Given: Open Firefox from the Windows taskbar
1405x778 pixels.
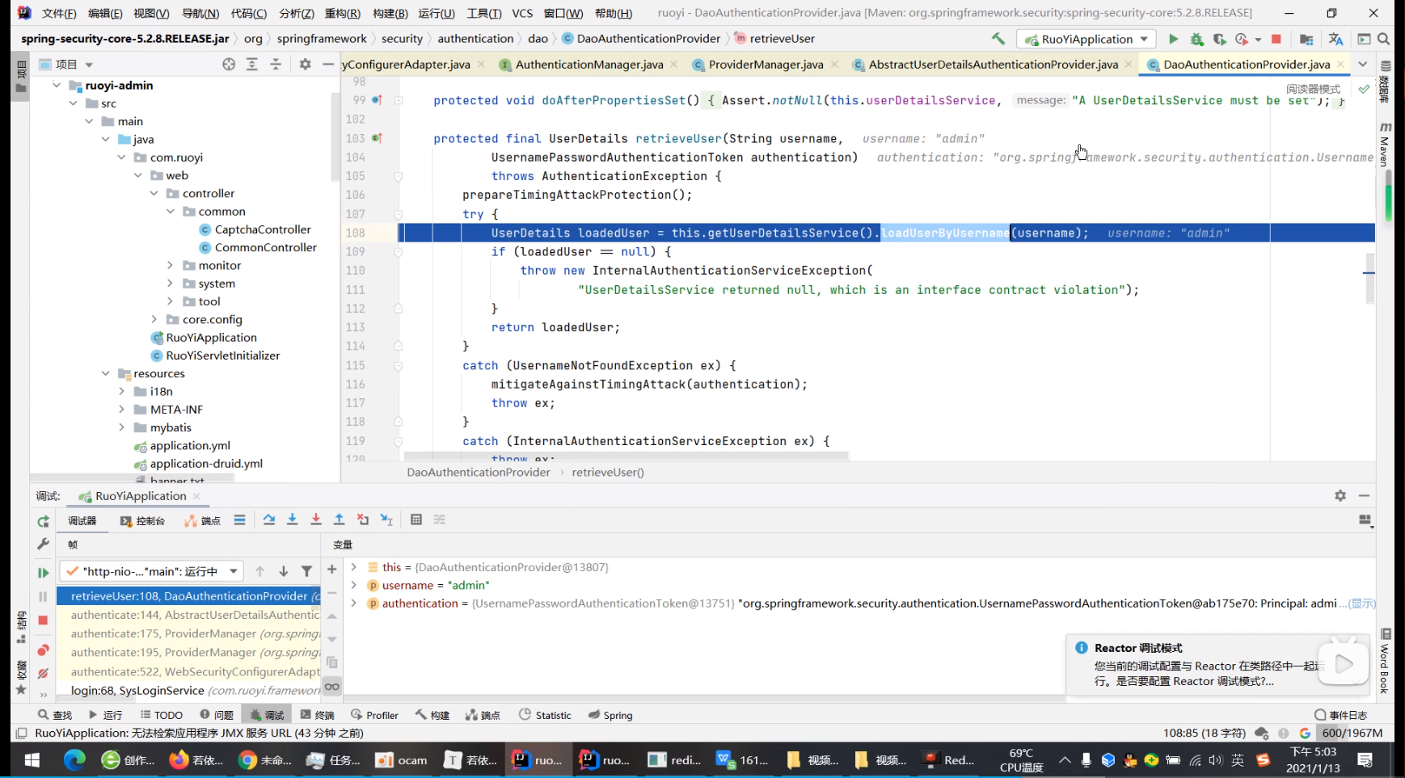Looking at the screenshot, I should (x=196, y=759).
